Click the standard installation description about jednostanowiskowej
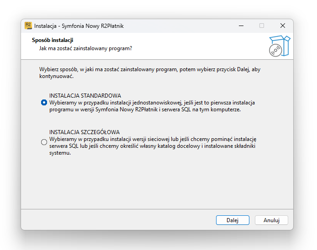Screen dimensions: 317x250 (152, 106)
